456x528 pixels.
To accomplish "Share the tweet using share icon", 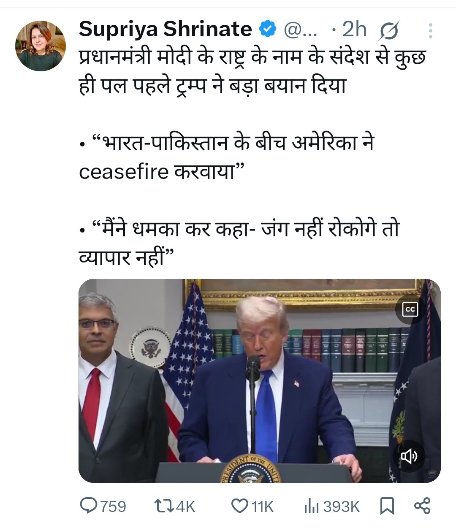I will click(x=422, y=506).
